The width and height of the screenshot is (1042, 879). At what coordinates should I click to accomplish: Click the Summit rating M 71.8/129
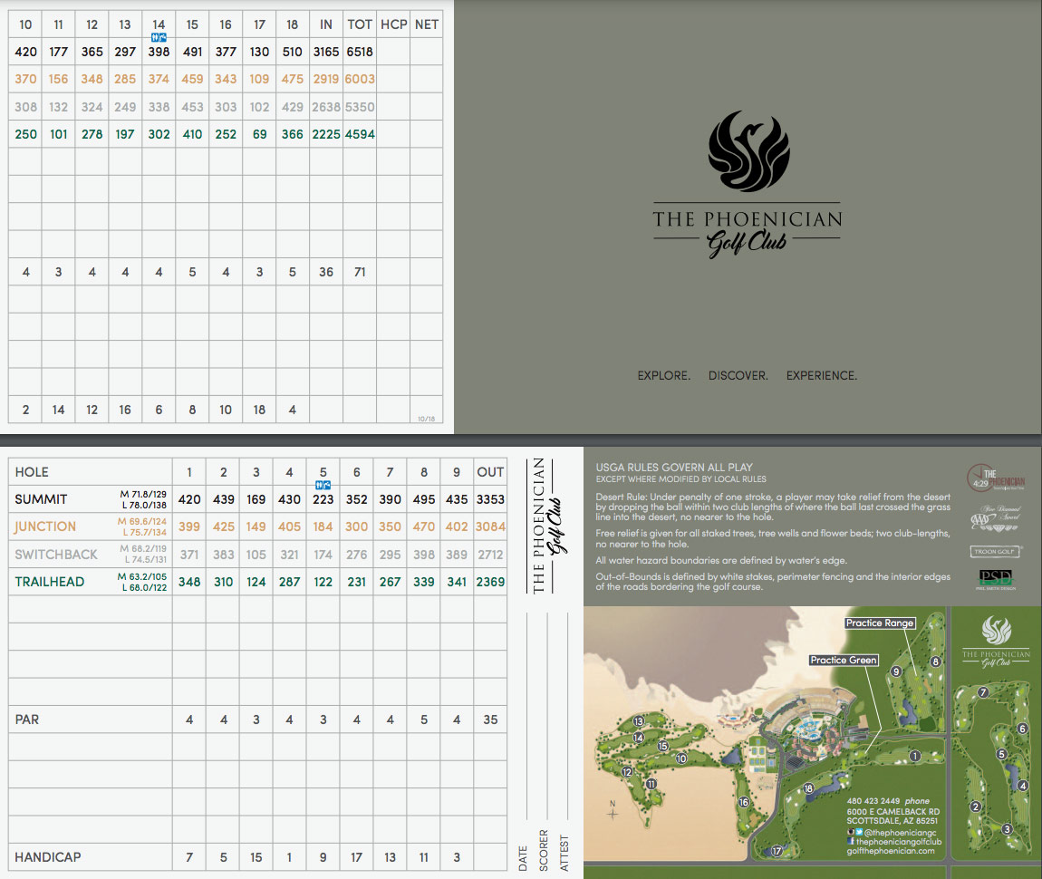143,494
